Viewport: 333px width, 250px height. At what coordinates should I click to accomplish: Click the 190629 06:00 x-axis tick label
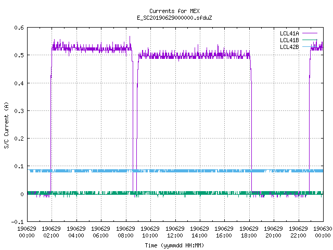100,232
